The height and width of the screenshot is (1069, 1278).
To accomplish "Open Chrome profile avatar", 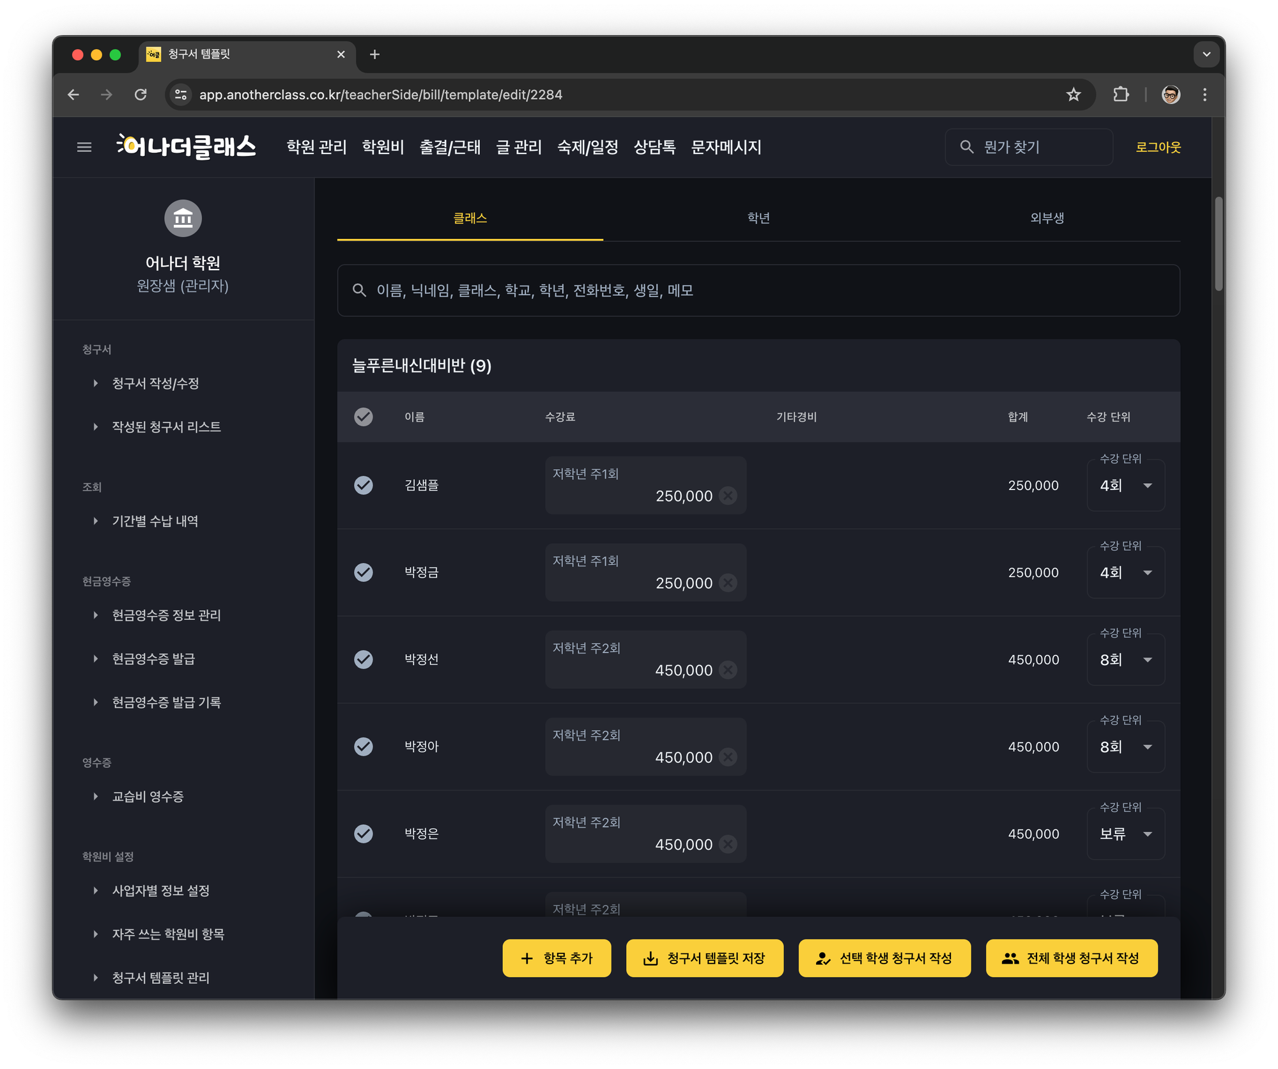I will [1171, 95].
